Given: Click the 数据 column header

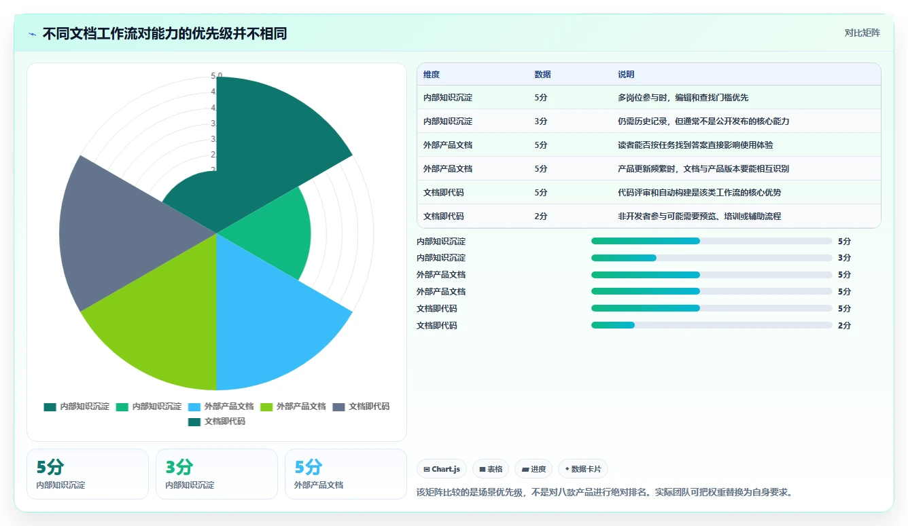Looking at the screenshot, I should pyautogui.click(x=542, y=75).
